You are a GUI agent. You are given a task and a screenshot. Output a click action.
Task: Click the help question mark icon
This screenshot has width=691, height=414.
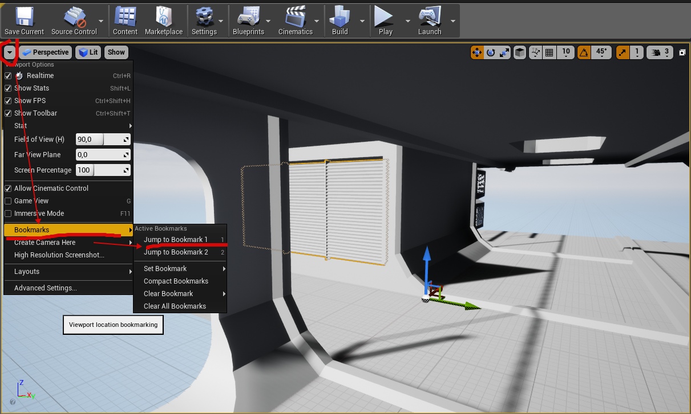(x=13, y=402)
